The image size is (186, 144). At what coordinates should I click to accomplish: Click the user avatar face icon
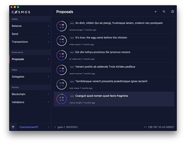point(13,127)
